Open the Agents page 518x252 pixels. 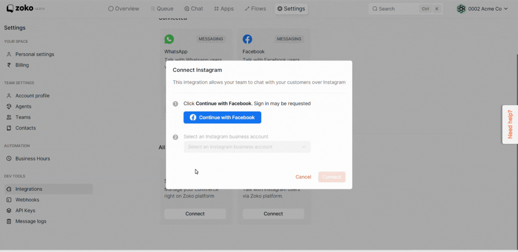pyautogui.click(x=23, y=106)
